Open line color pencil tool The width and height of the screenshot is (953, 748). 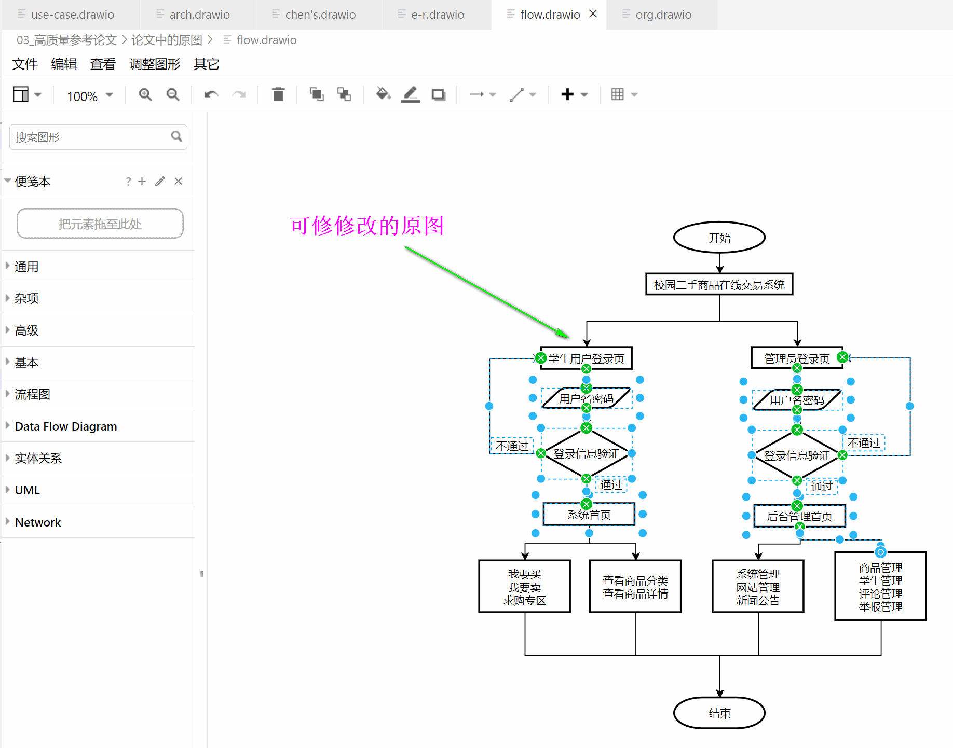(x=410, y=94)
